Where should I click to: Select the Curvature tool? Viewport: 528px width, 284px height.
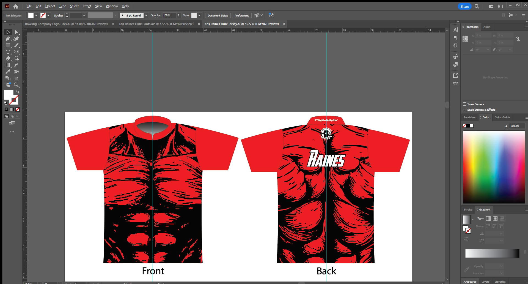(16, 39)
